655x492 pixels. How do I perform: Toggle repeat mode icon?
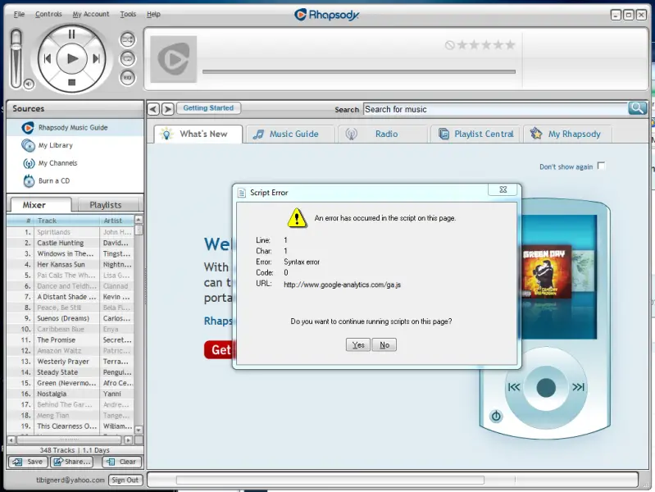[127, 58]
